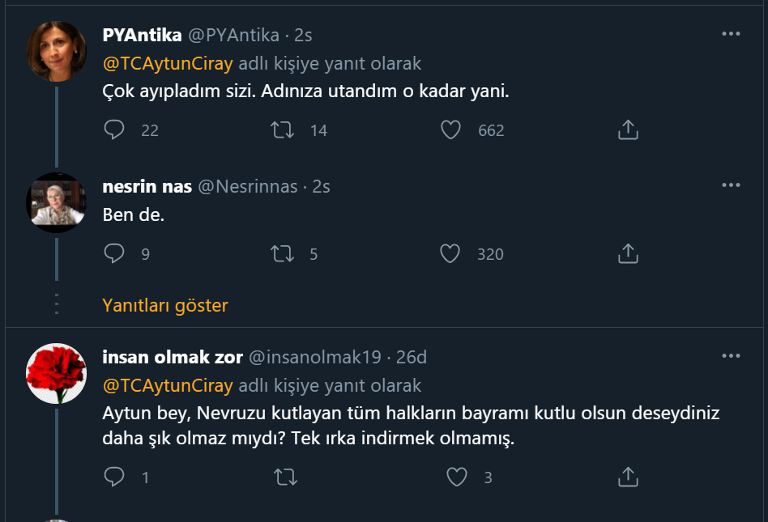This screenshot has height=522, width=768.
Task: Click nesrin nas's profile picture
Action: (56, 203)
